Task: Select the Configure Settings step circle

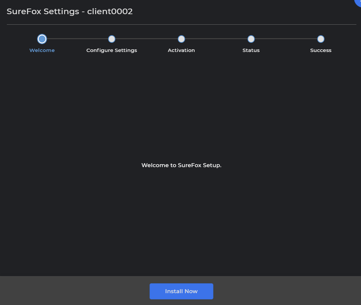Action: click(112, 39)
